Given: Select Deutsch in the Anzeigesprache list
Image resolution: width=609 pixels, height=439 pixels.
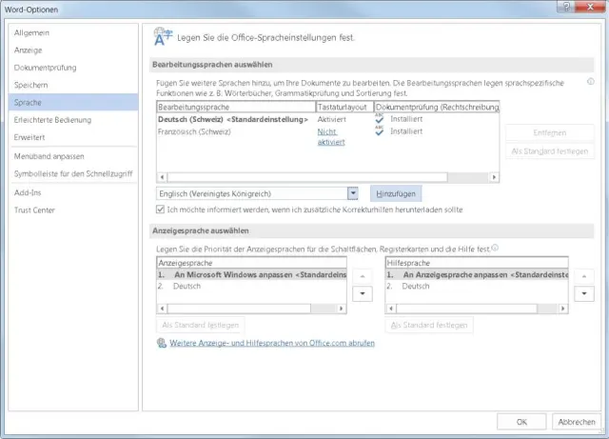Looking at the screenshot, I should pyautogui.click(x=251, y=287).
